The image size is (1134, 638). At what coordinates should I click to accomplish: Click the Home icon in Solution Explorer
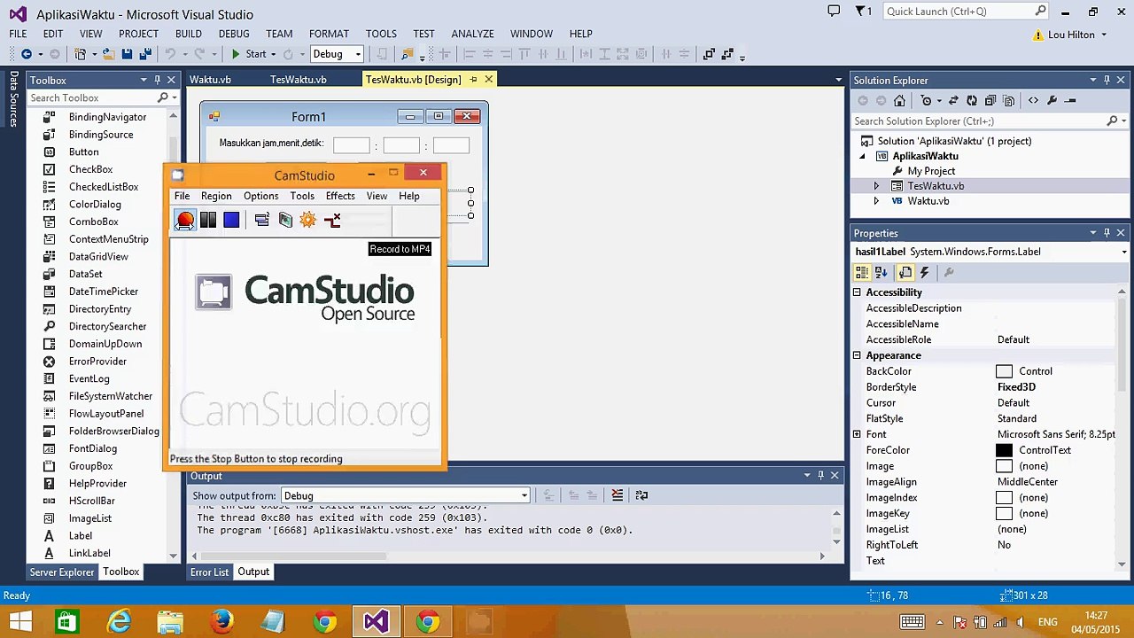click(899, 101)
